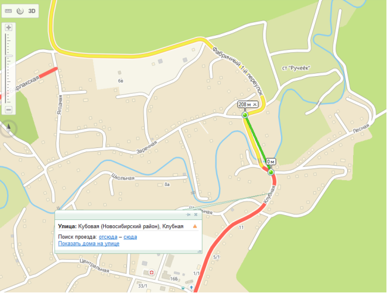
Task: Click the 0 м ruler start point marker
Action: tap(271, 172)
